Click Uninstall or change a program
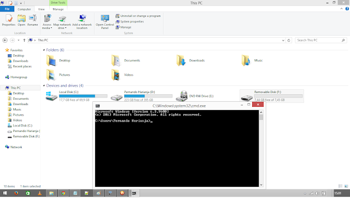Image resolution: width=350 pixels, height=201 pixels. [138, 16]
